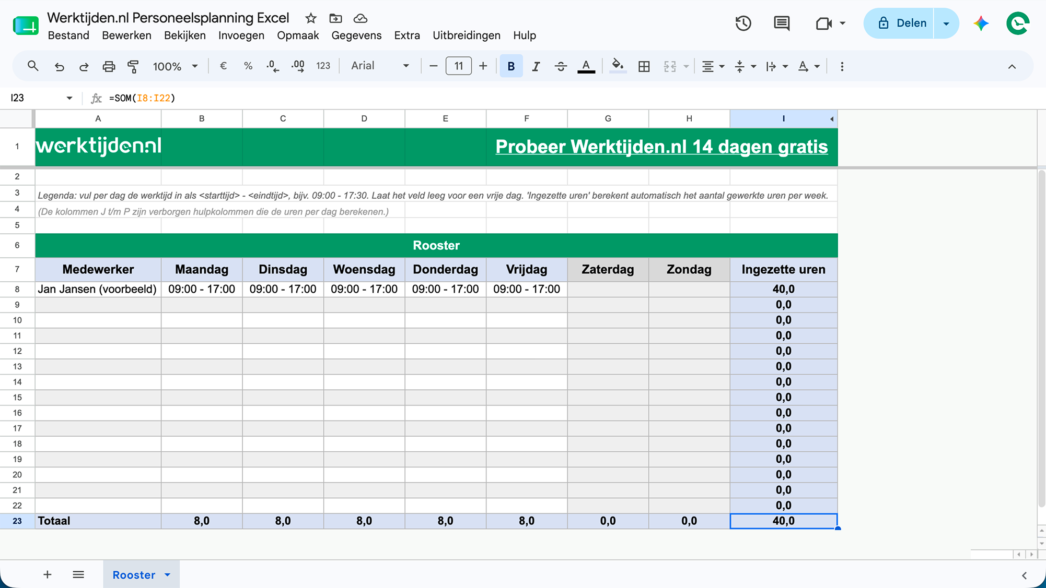1046x588 pixels.
Task: Open the Hulp menu
Action: tap(525, 35)
